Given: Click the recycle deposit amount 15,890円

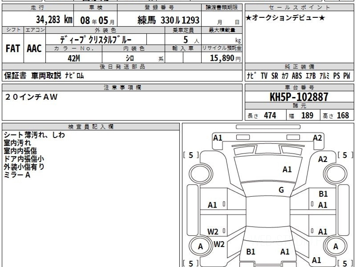Looking at the screenshot, I should 225,58.
